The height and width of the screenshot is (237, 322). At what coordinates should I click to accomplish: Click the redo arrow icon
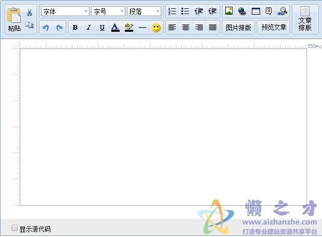coord(59,28)
